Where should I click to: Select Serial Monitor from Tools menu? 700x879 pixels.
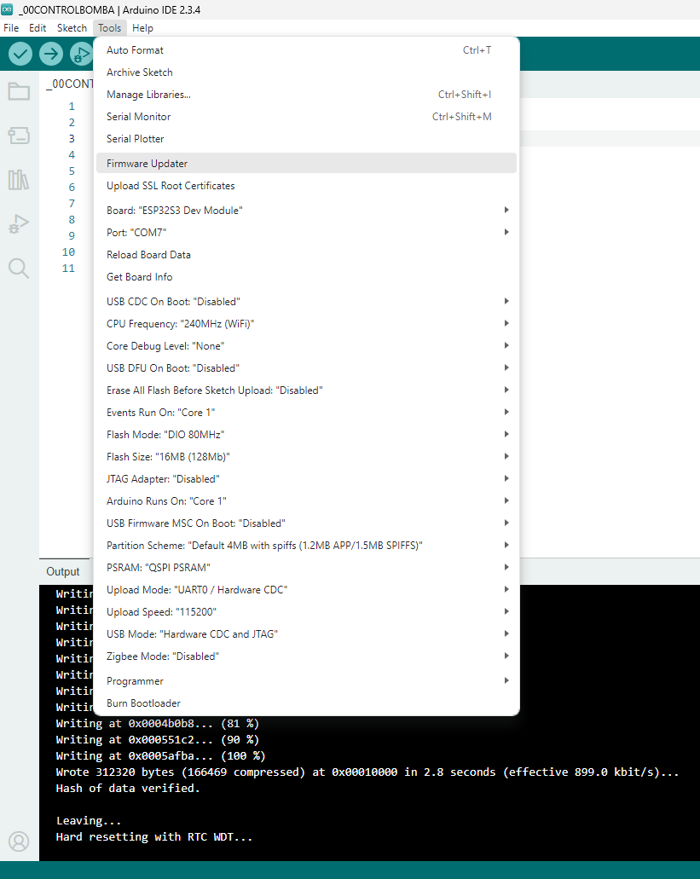click(138, 117)
